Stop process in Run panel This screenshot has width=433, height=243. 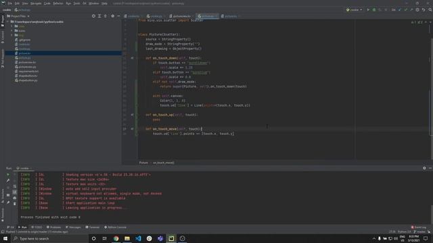click(8, 195)
